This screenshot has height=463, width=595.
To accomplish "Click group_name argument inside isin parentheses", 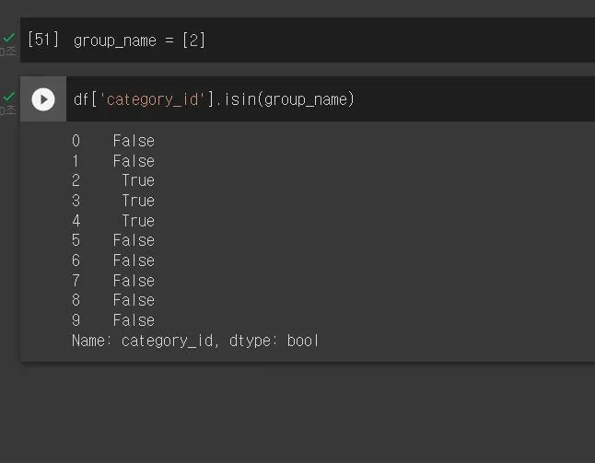I will click(x=305, y=99).
